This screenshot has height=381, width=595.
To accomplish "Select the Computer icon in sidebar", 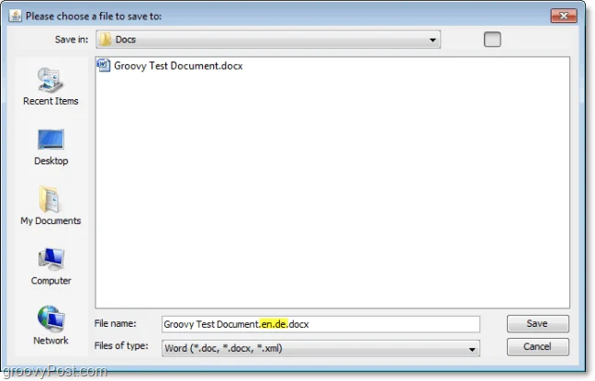I will pos(51,258).
